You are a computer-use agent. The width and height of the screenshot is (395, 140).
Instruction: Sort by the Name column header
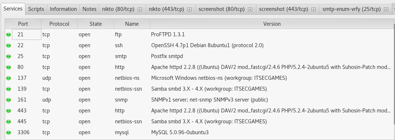click(132, 24)
